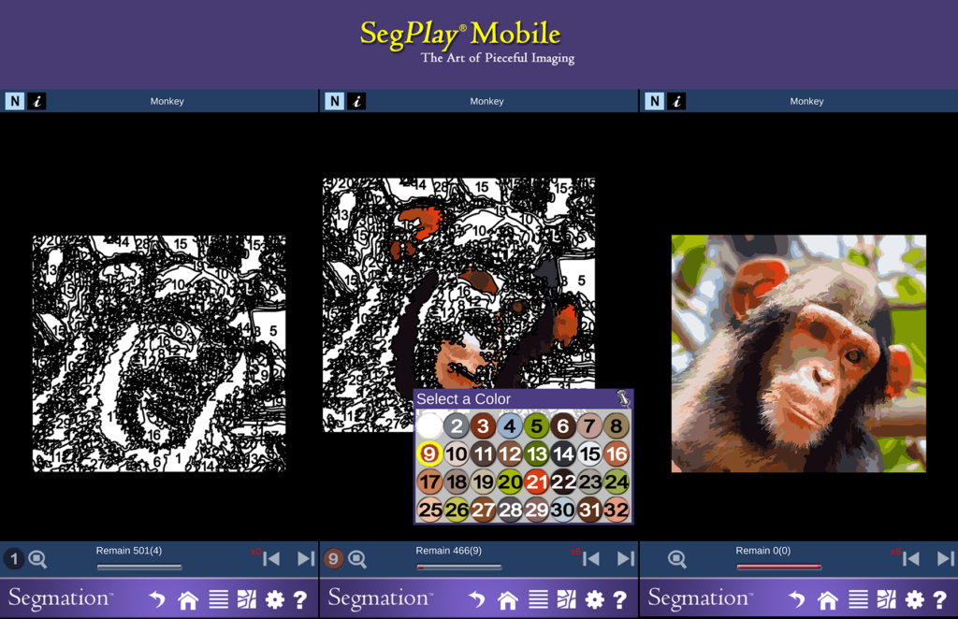Open the info "i" icon in left panel

click(36, 101)
